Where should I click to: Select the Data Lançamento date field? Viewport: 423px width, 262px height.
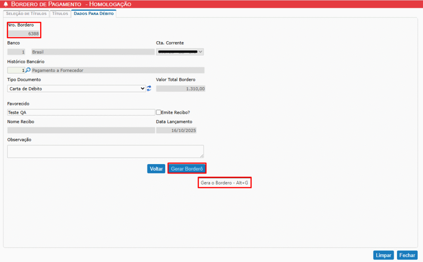[x=176, y=130]
